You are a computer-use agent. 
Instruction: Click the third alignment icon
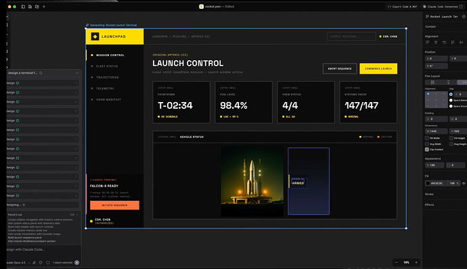tap(444, 43)
